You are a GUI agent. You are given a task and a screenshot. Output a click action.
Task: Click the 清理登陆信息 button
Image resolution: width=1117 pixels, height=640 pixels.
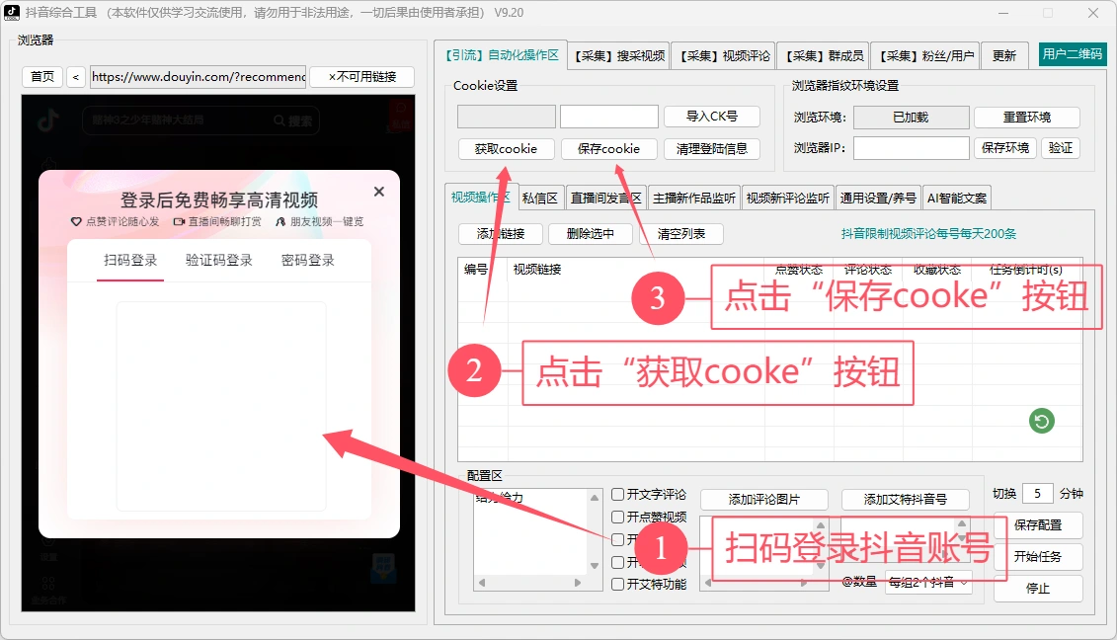point(712,148)
